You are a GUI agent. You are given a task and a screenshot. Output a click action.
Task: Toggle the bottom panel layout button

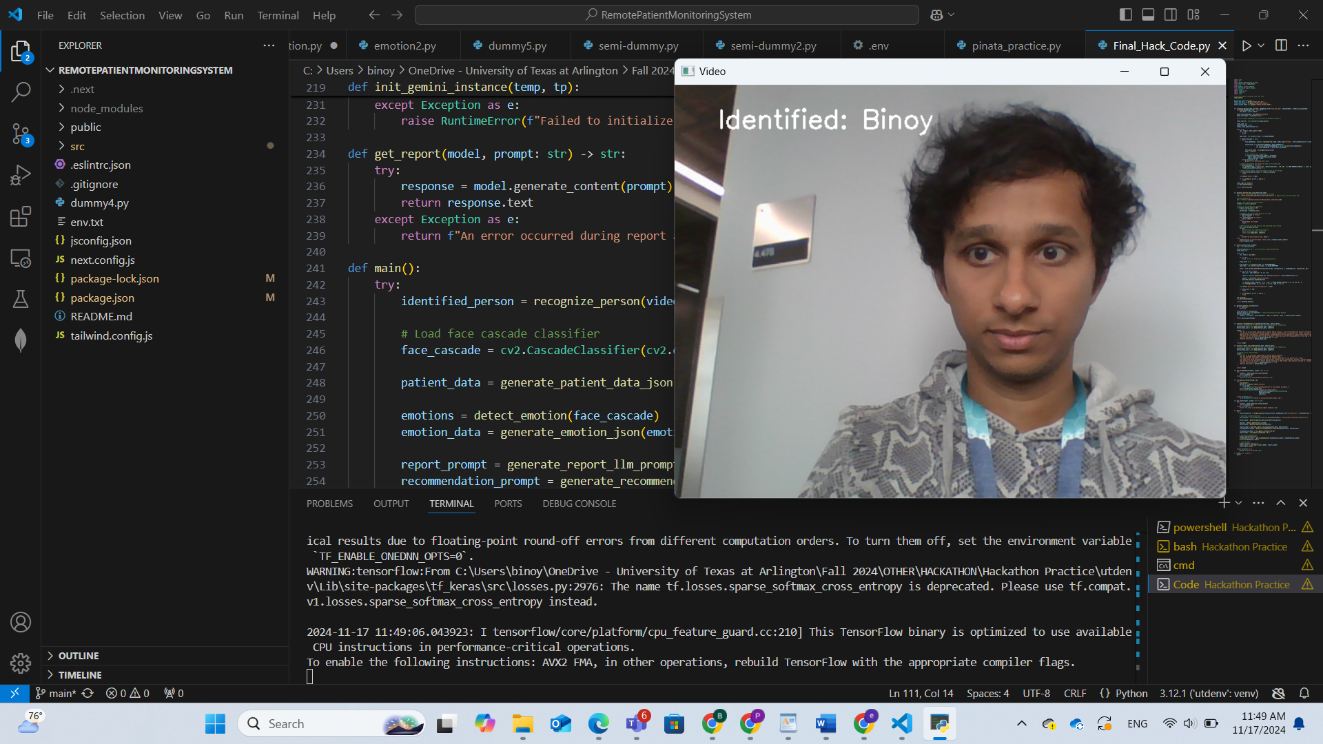pos(1148,14)
